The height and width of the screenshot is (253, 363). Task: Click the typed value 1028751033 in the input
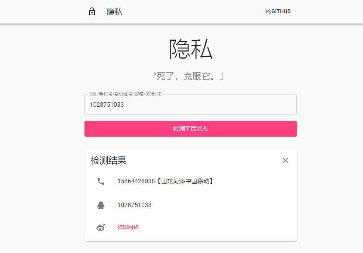click(x=107, y=104)
